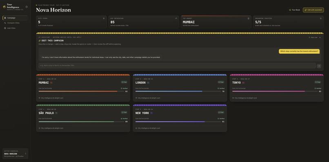Viewport: 329px width, 162px height.
Task: Click the Final badge on Mumbai card
Action: (124, 82)
